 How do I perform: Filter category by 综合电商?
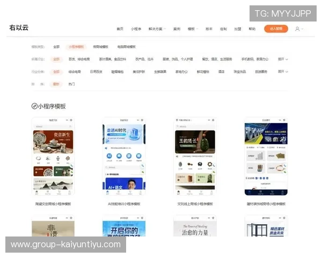(x=75, y=72)
